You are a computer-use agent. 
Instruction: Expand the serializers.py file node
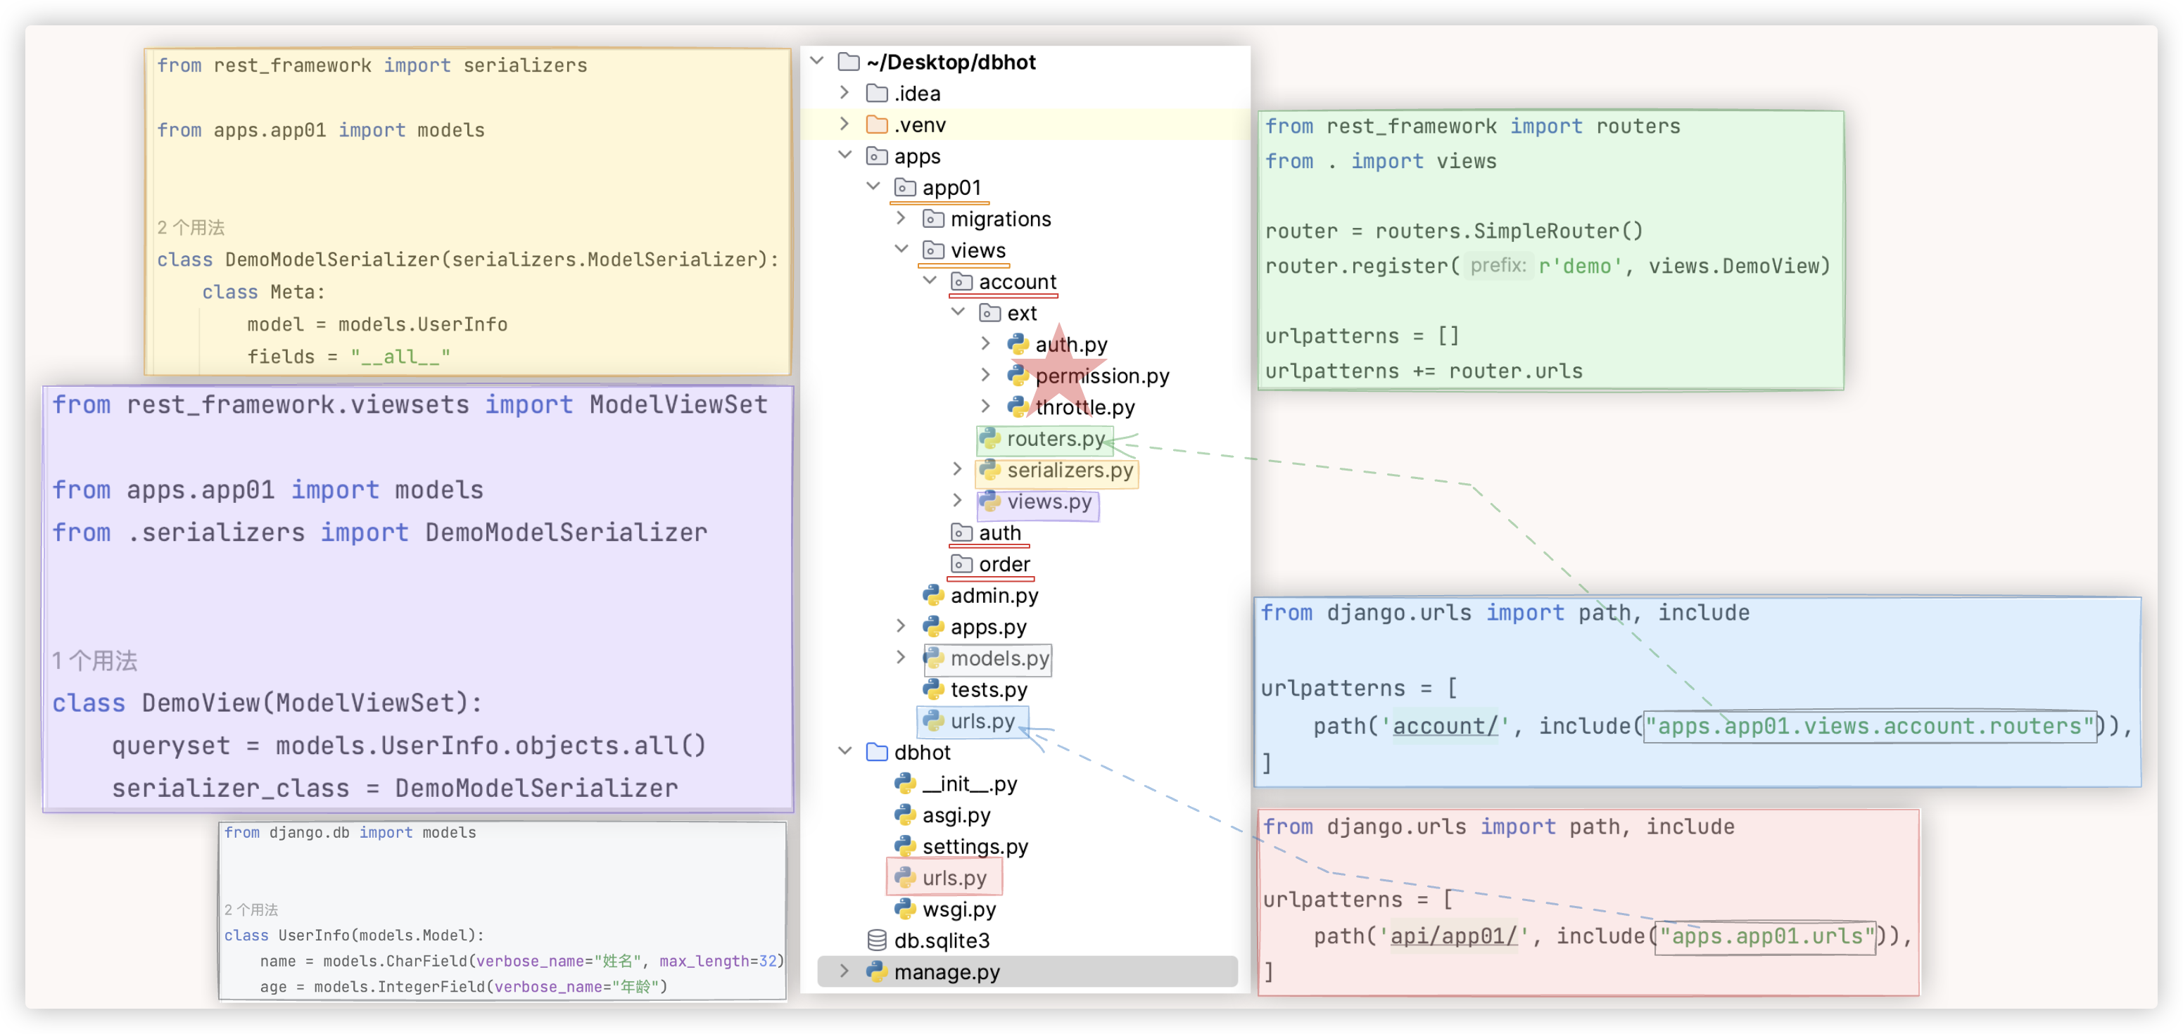point(957,469)
